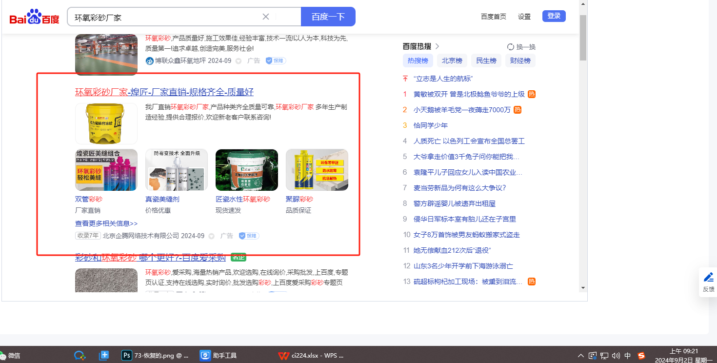Expand 百度热搜 with the chevron arrow
717x363 pixels.
coord(437,46)
